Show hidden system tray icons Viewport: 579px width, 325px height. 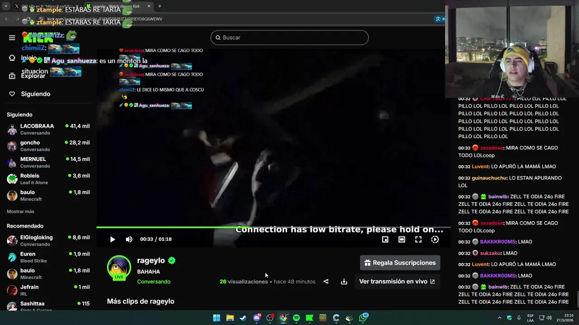click(x=499, y=318)
